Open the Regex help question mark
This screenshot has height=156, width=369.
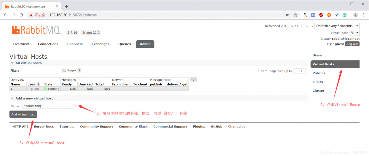(79, 70)
